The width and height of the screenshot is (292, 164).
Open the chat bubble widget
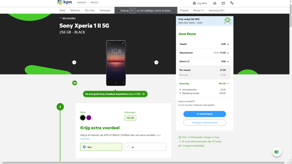(277, 152)
